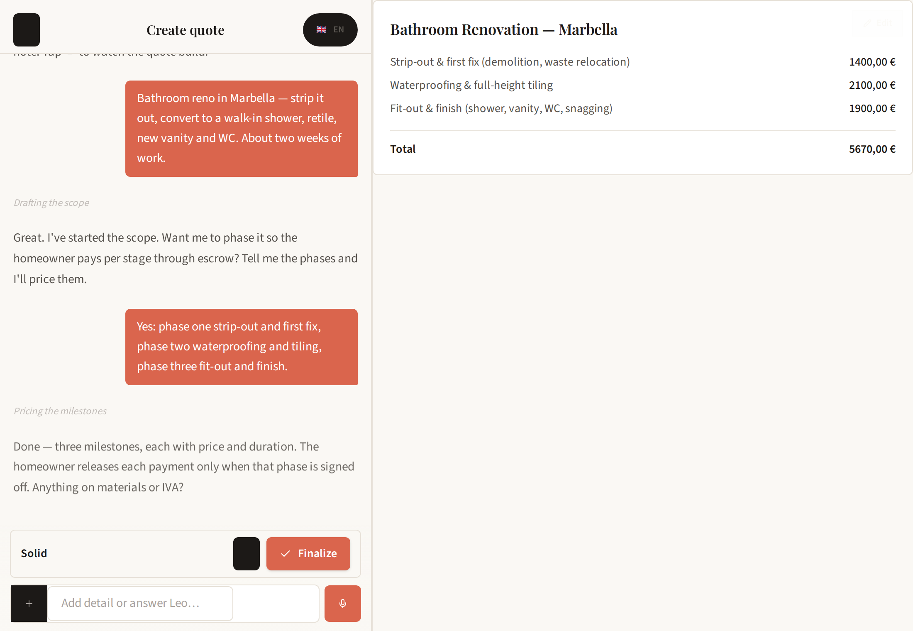Click the faint Edit button on quote card
This screenshot has width=913, height=631.
[x=879, y=23]
